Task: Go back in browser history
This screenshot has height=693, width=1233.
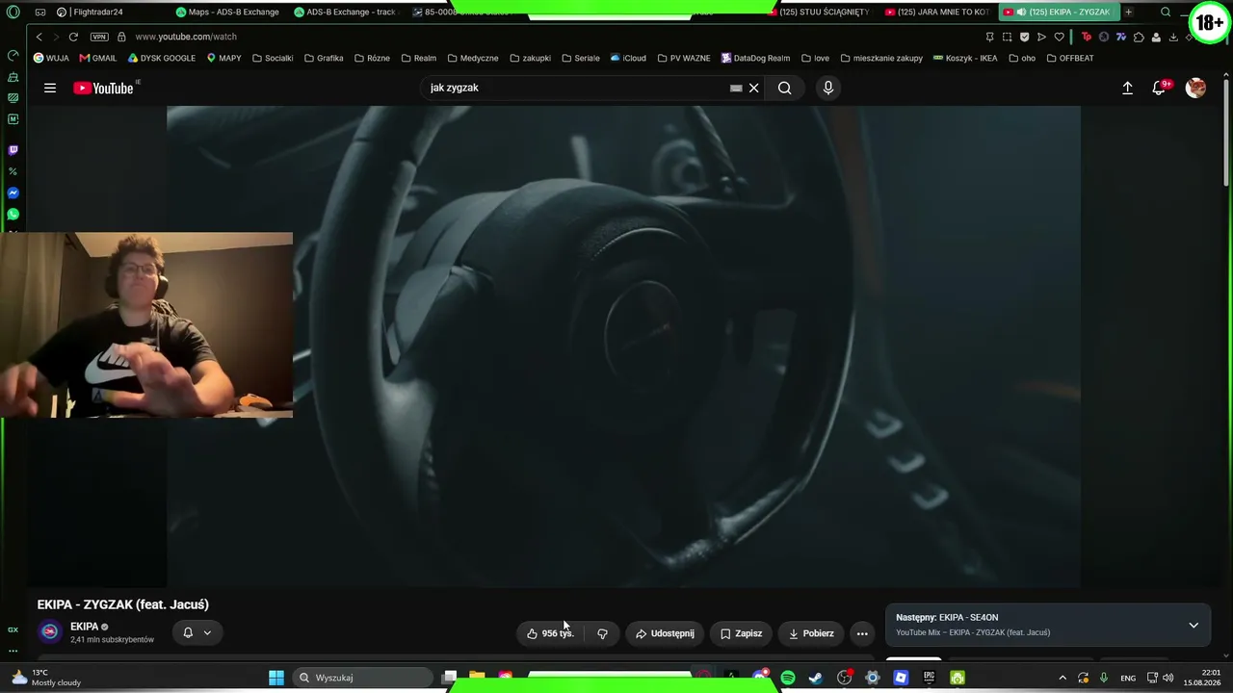Action: click(39, 37)
